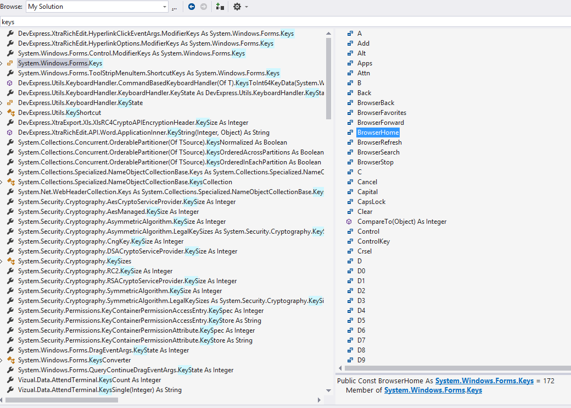Click the ellipsis button next to Browse

coord(174,7)
